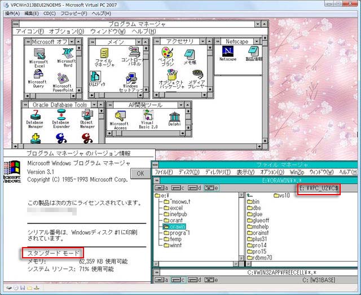Open the プログラムマネージャ control menu box
Image resolution: width=361 pixels, height=295 pixels.
click(x=16, y=24)
